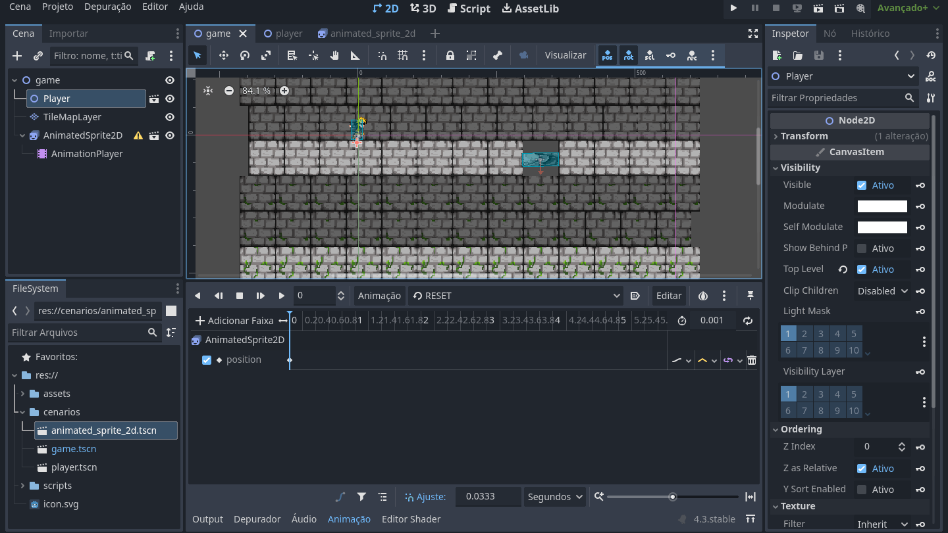Instantiate a child scene via link icon
The width and height of the screenshot is (948, 533).
click(x=38, y=56)
